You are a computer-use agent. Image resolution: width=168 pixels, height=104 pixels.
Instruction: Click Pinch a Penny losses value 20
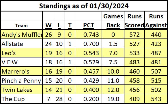tap(59, 80)
